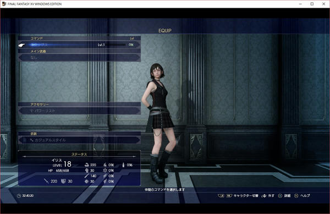Click the 詳細 details button icon
Viewport: 330px width, 214px height.
pos(280,196)
